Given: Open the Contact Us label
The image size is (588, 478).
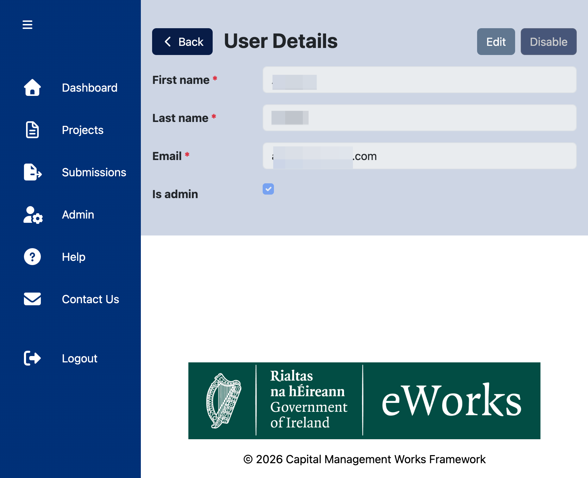Looking at the screenshot, I should (x=90, y=299).
